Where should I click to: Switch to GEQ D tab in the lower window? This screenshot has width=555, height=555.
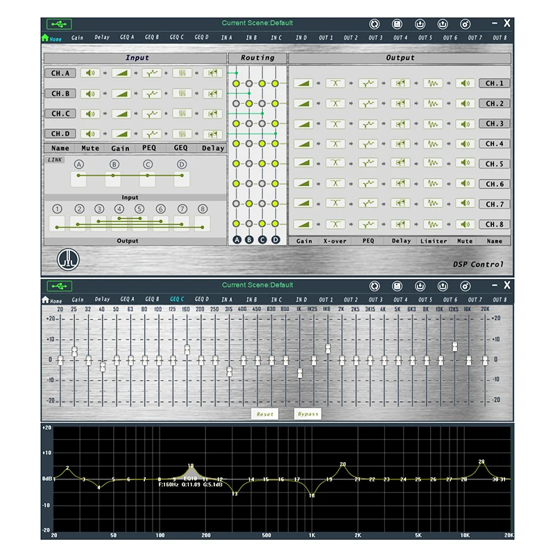(201, 299)
